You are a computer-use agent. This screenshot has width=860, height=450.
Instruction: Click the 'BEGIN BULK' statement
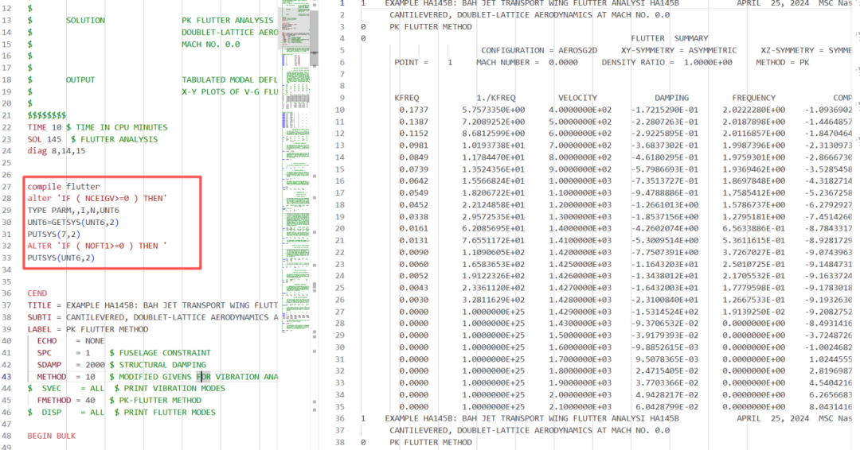tap(52, 436)
